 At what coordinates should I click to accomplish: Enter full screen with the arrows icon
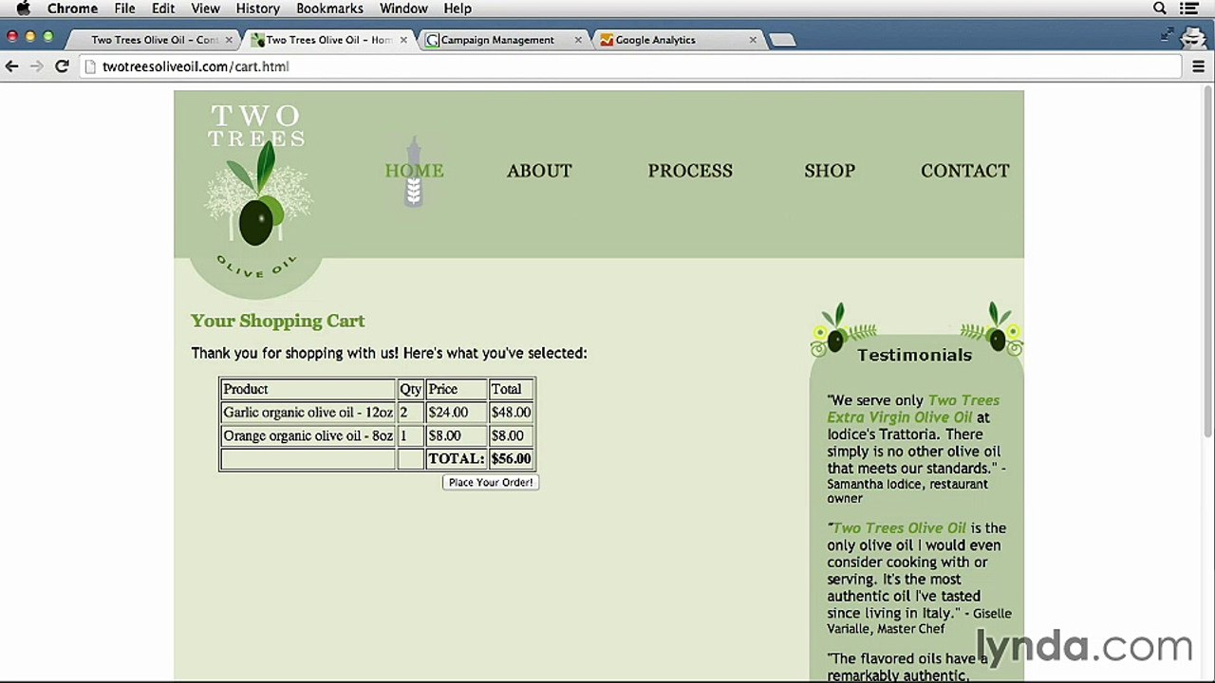click(1168, 36)
